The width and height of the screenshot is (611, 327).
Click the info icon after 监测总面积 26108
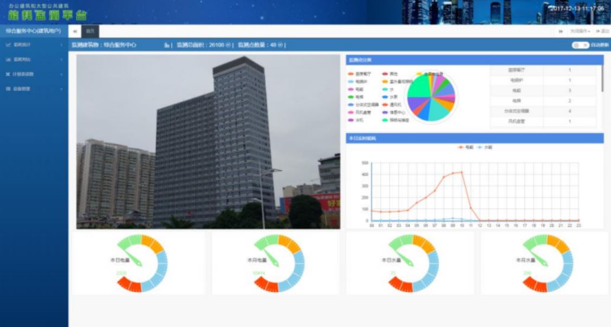pyautogui.click(x=228, y=45)
